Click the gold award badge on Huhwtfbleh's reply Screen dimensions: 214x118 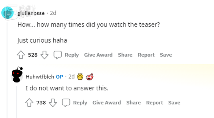[80, 76]
